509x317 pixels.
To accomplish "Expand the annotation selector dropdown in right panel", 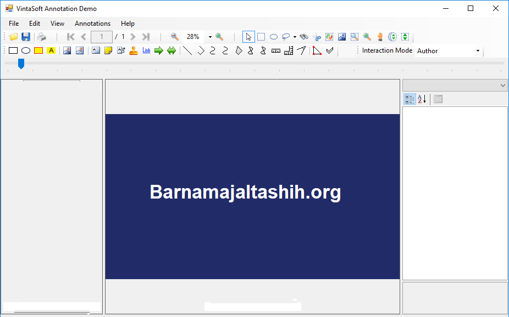I will coord(502,86).
